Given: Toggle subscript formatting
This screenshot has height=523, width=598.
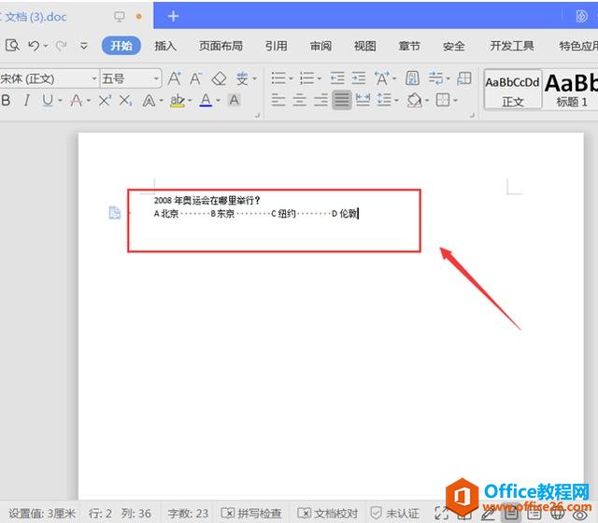Looking at the screenshot, I should (x=126, y=100).
